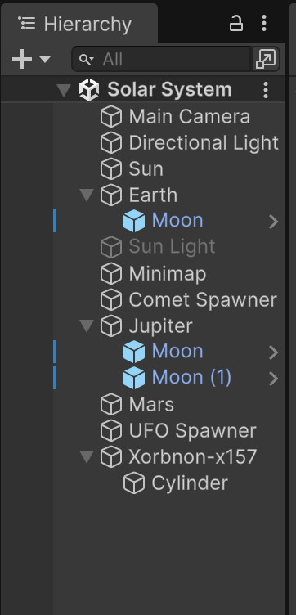This screenshot has width=296, height=615.
Task: Focus the Hierarchy search field
Action: (x=161, y=59)
